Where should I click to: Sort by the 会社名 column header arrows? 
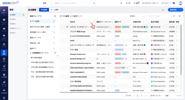click(x=93, y=22)
